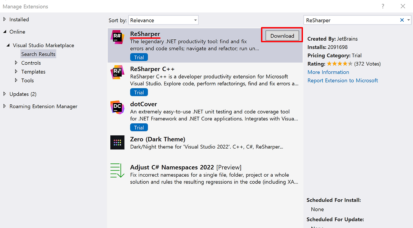The image size is (413, 228).
Task: Open the Sort by Relevance dropdown
Action: click(x=163, y=20)
